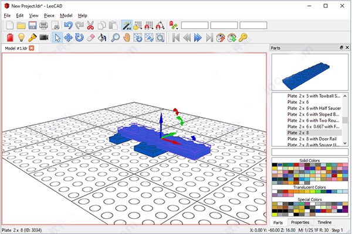Viewport: 352px width, 234px height.
Task: Go to next step arrow
Action: click(x=198, y=37)
